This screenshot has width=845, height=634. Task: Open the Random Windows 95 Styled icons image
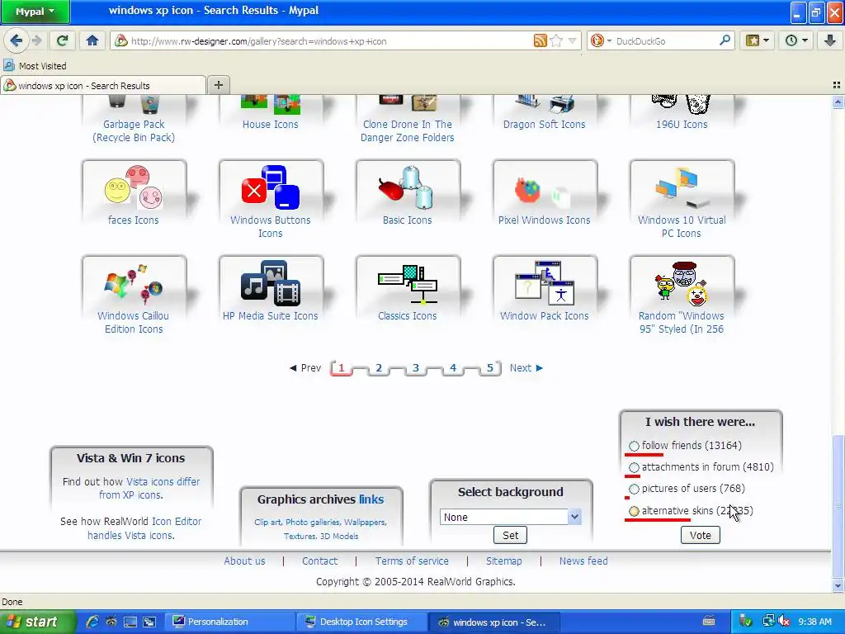[x=682, y=284]
